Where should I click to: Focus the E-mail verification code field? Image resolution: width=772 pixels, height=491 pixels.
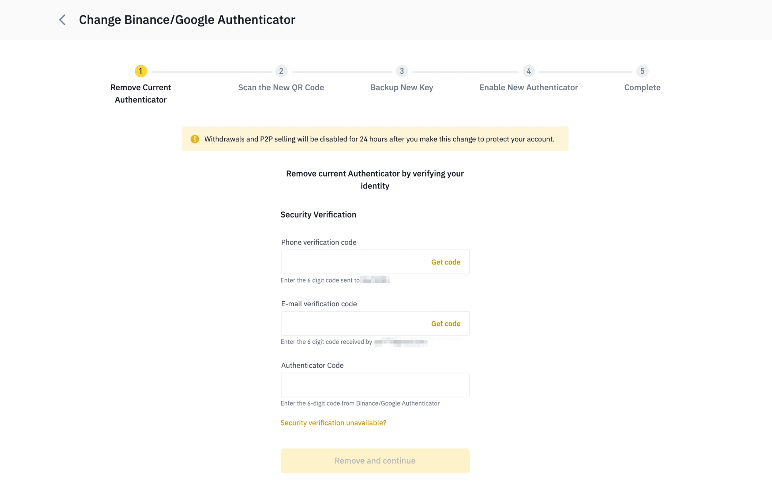tap(352, 324)
